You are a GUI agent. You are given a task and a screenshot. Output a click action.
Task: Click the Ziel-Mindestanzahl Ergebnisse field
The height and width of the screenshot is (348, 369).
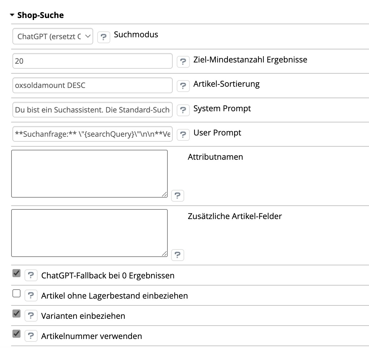click(92, 61)
